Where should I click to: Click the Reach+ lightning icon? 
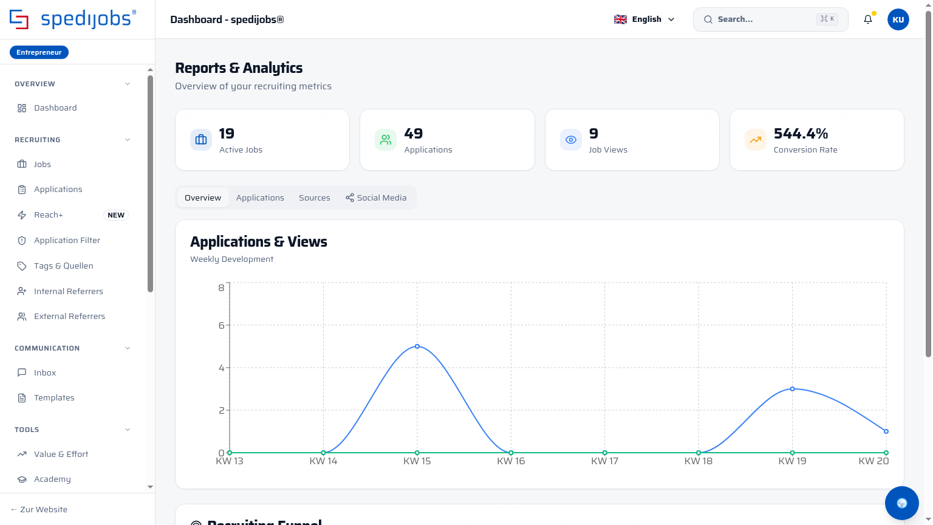click(22, 215)
